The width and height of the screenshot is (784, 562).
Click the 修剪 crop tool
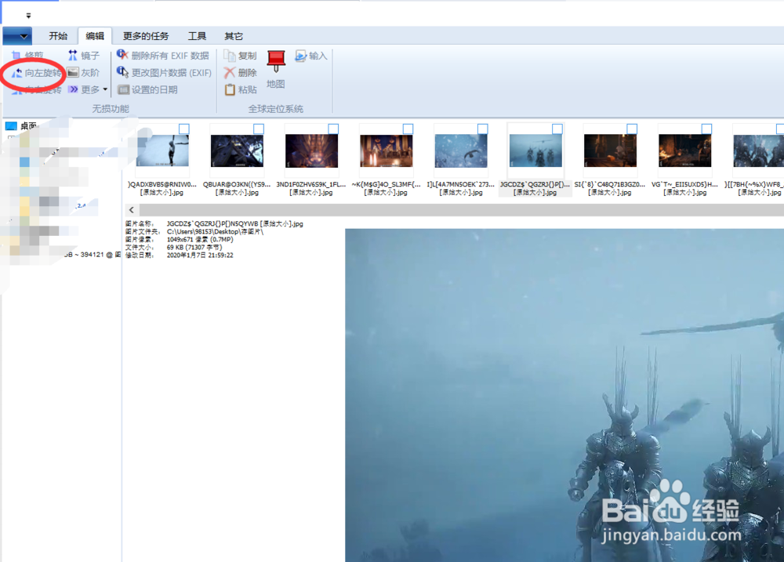click(28, 55)
